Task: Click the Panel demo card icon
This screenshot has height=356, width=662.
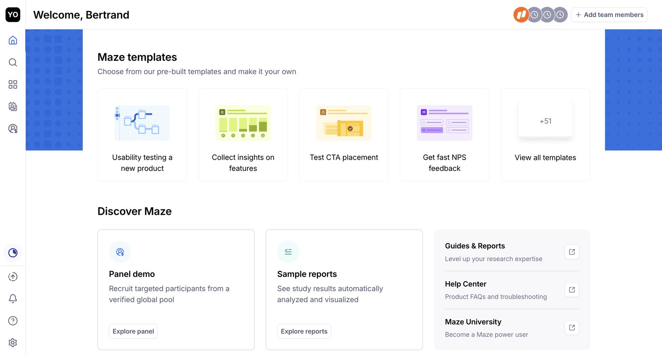Action: pos(120,252)
